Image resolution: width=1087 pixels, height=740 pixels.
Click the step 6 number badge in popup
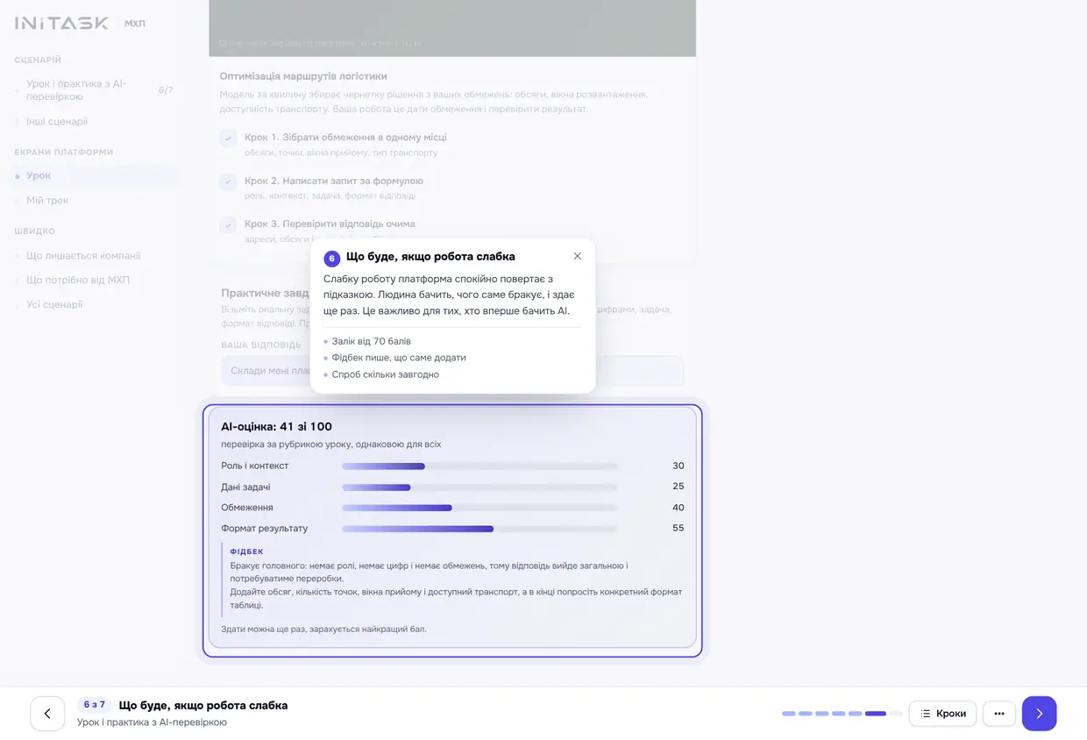[331, 259]
